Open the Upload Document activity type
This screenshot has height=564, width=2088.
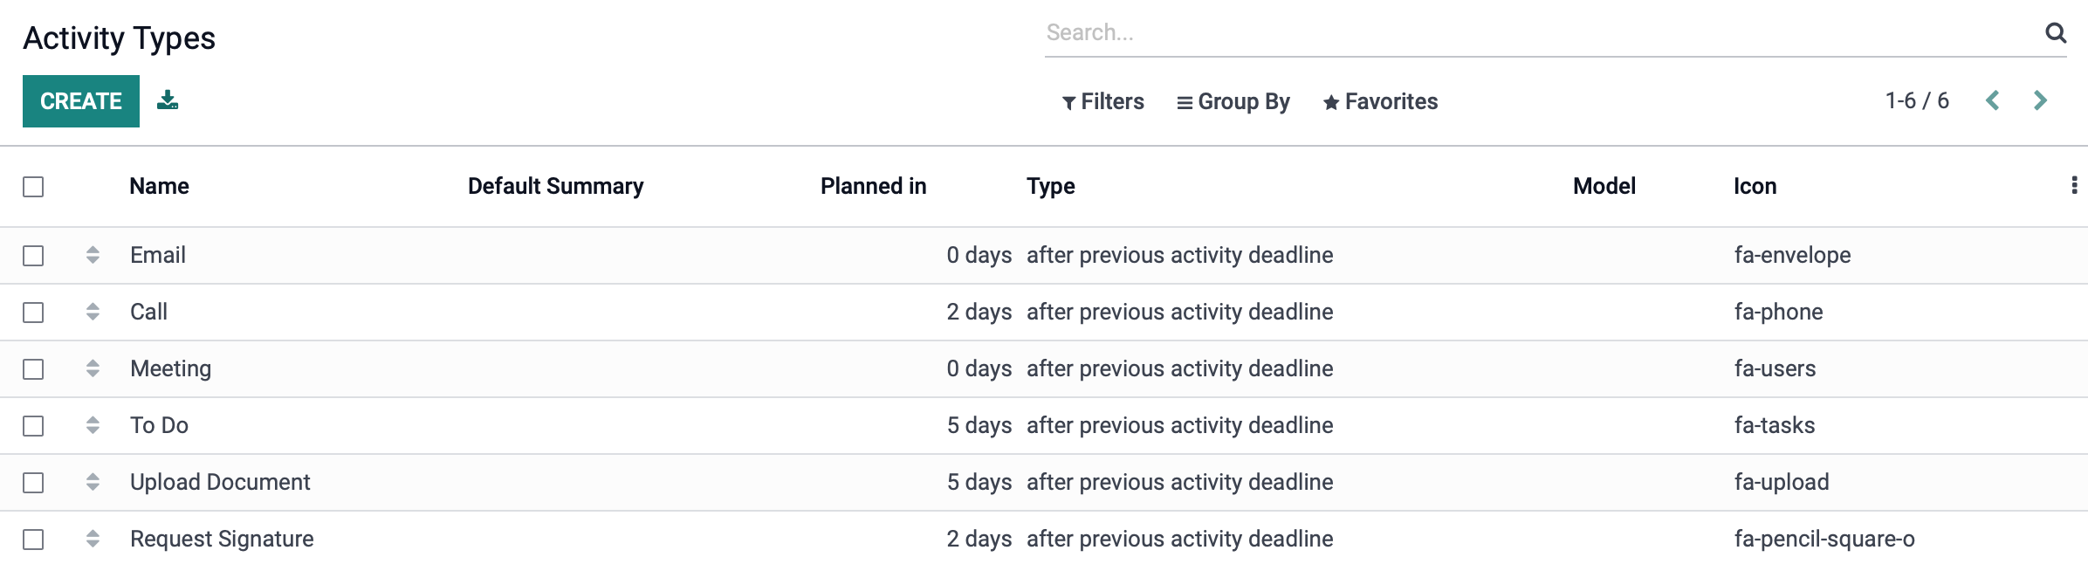pyautogui.click(x=220, y=482)
